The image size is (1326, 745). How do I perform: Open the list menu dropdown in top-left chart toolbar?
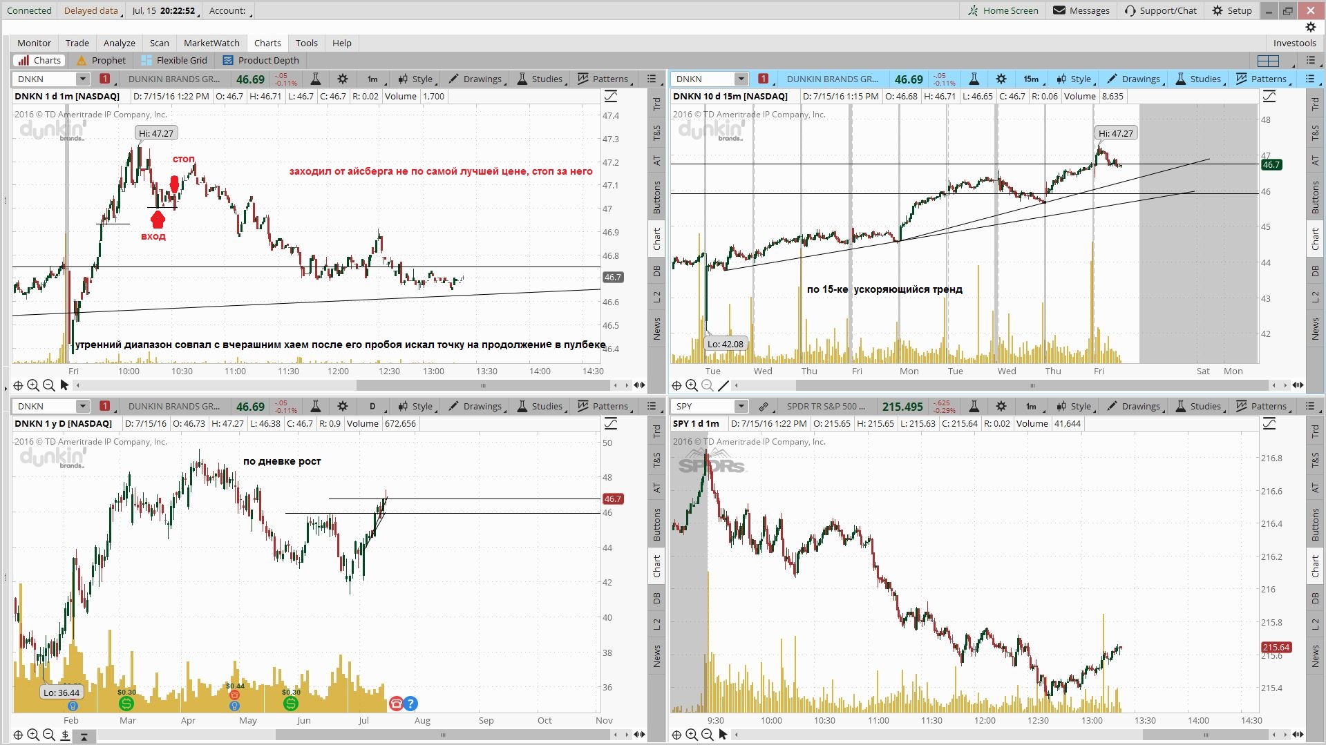653,79
